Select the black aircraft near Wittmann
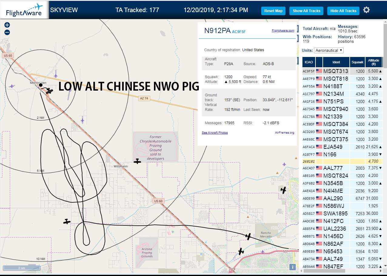This screenshot has width=387, height=276. 137,161
